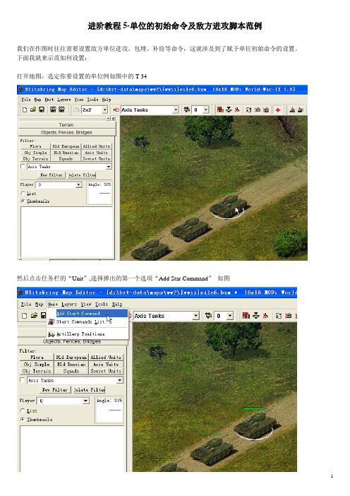Screen dimensions: 350x496
Task: Click player icon left of 0 dropdown, second editor
Action: [208, 315]
